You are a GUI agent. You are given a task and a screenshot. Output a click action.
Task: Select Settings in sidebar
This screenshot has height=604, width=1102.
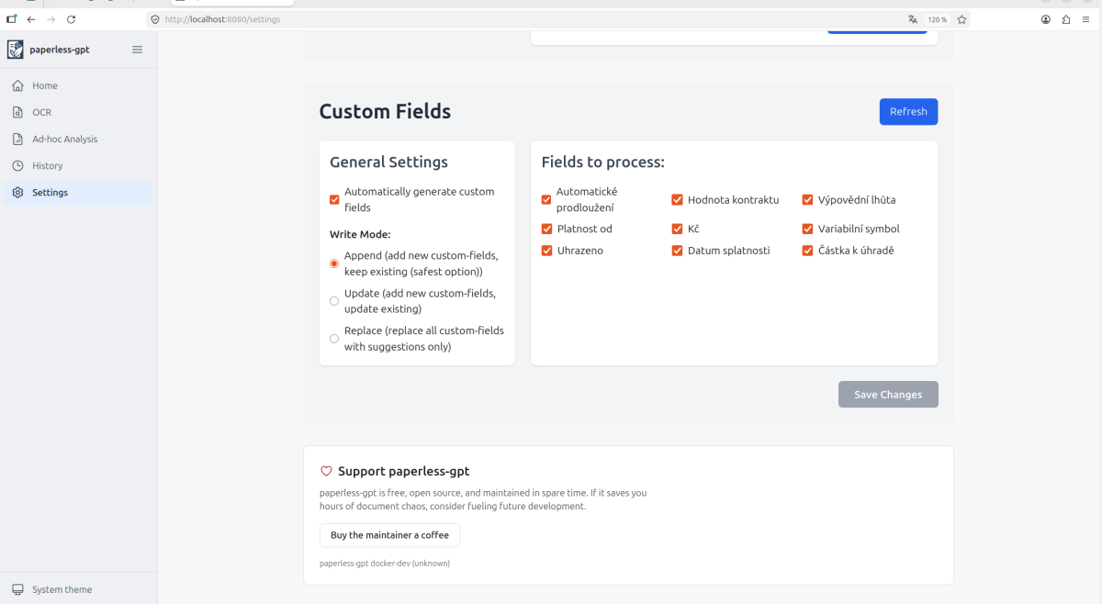[77, 193]
